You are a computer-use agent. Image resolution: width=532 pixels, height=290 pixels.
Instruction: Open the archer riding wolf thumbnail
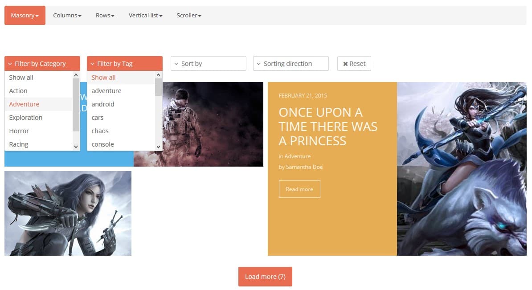[x=462, y=168]
